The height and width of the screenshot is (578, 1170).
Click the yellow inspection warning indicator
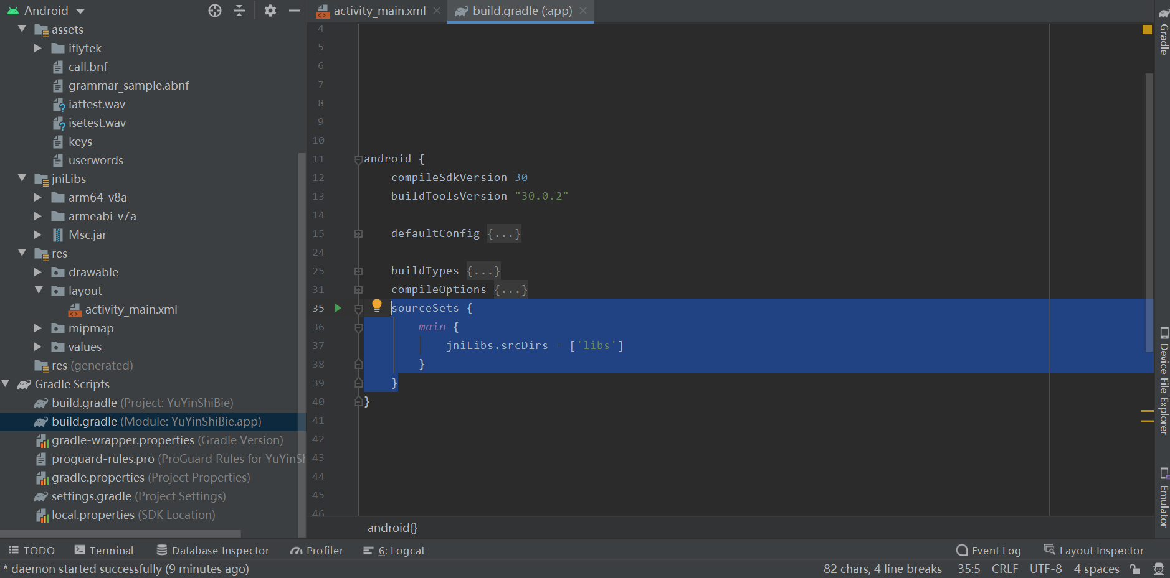[x=1147, y=29]
